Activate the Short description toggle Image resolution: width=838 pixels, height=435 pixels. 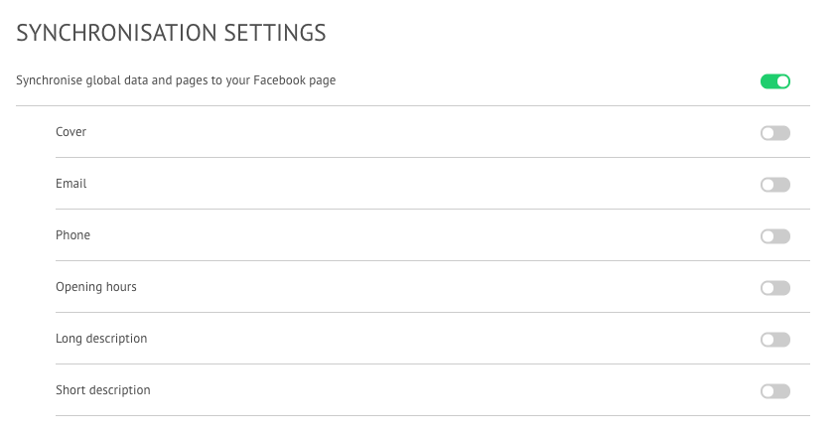click(774, 391)
